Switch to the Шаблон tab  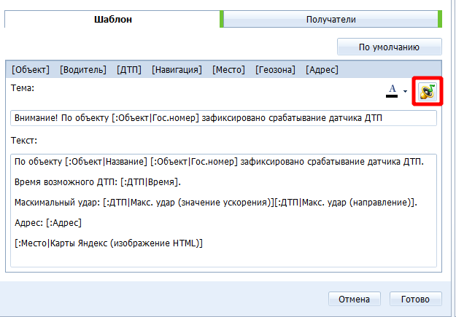coord(113,20)
